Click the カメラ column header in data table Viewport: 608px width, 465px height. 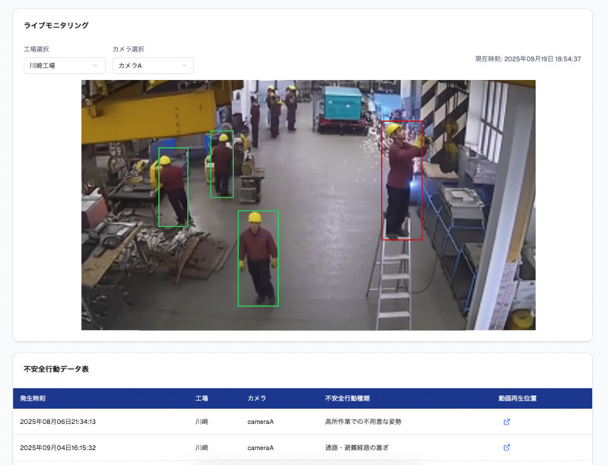(x=257, y=398)
